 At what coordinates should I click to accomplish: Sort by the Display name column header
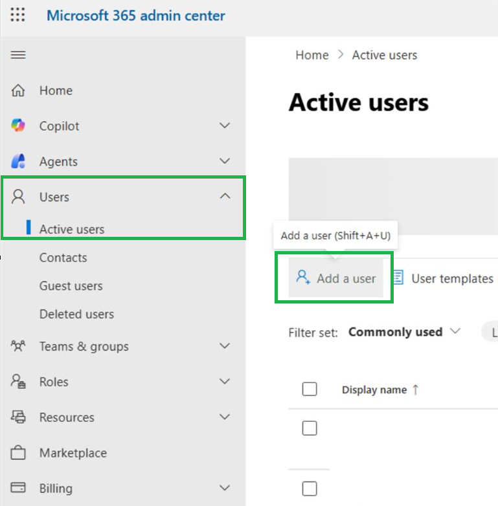pyautogui.click(x=374, y=390)
